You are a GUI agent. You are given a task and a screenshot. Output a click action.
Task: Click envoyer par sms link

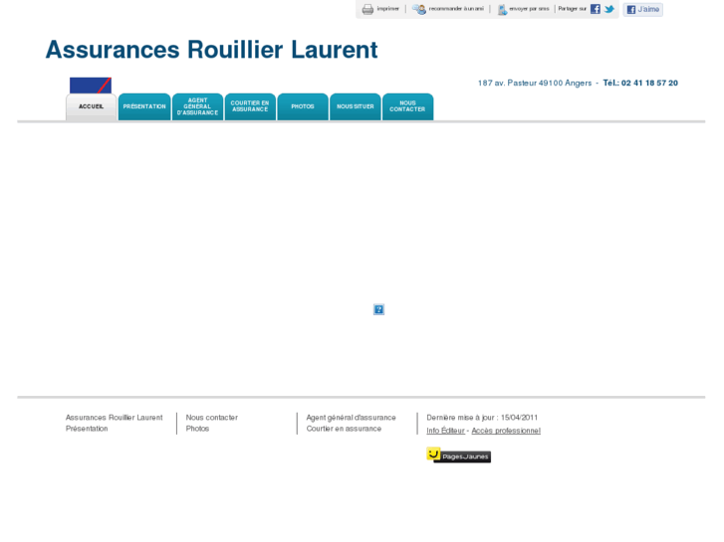coord(529,9)
